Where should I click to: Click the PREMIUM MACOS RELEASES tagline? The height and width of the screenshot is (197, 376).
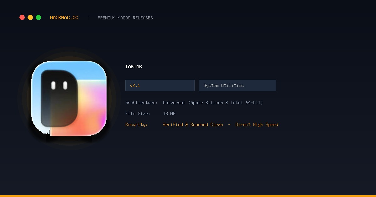[x=125, y=18]
